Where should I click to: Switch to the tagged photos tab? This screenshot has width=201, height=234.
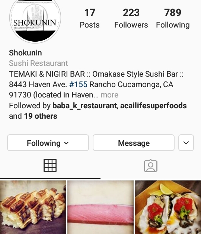151,166
